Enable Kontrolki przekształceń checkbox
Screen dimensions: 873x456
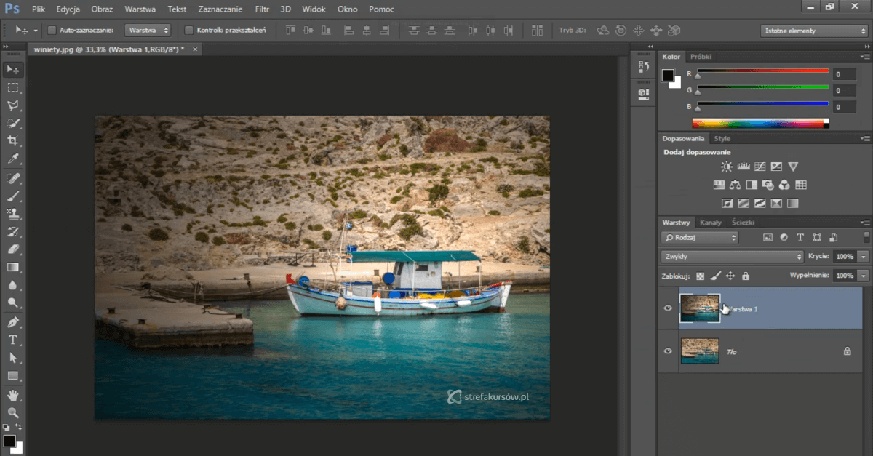pos(189,31)
